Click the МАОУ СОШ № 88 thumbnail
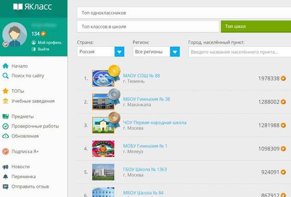 tap(103, 79)
